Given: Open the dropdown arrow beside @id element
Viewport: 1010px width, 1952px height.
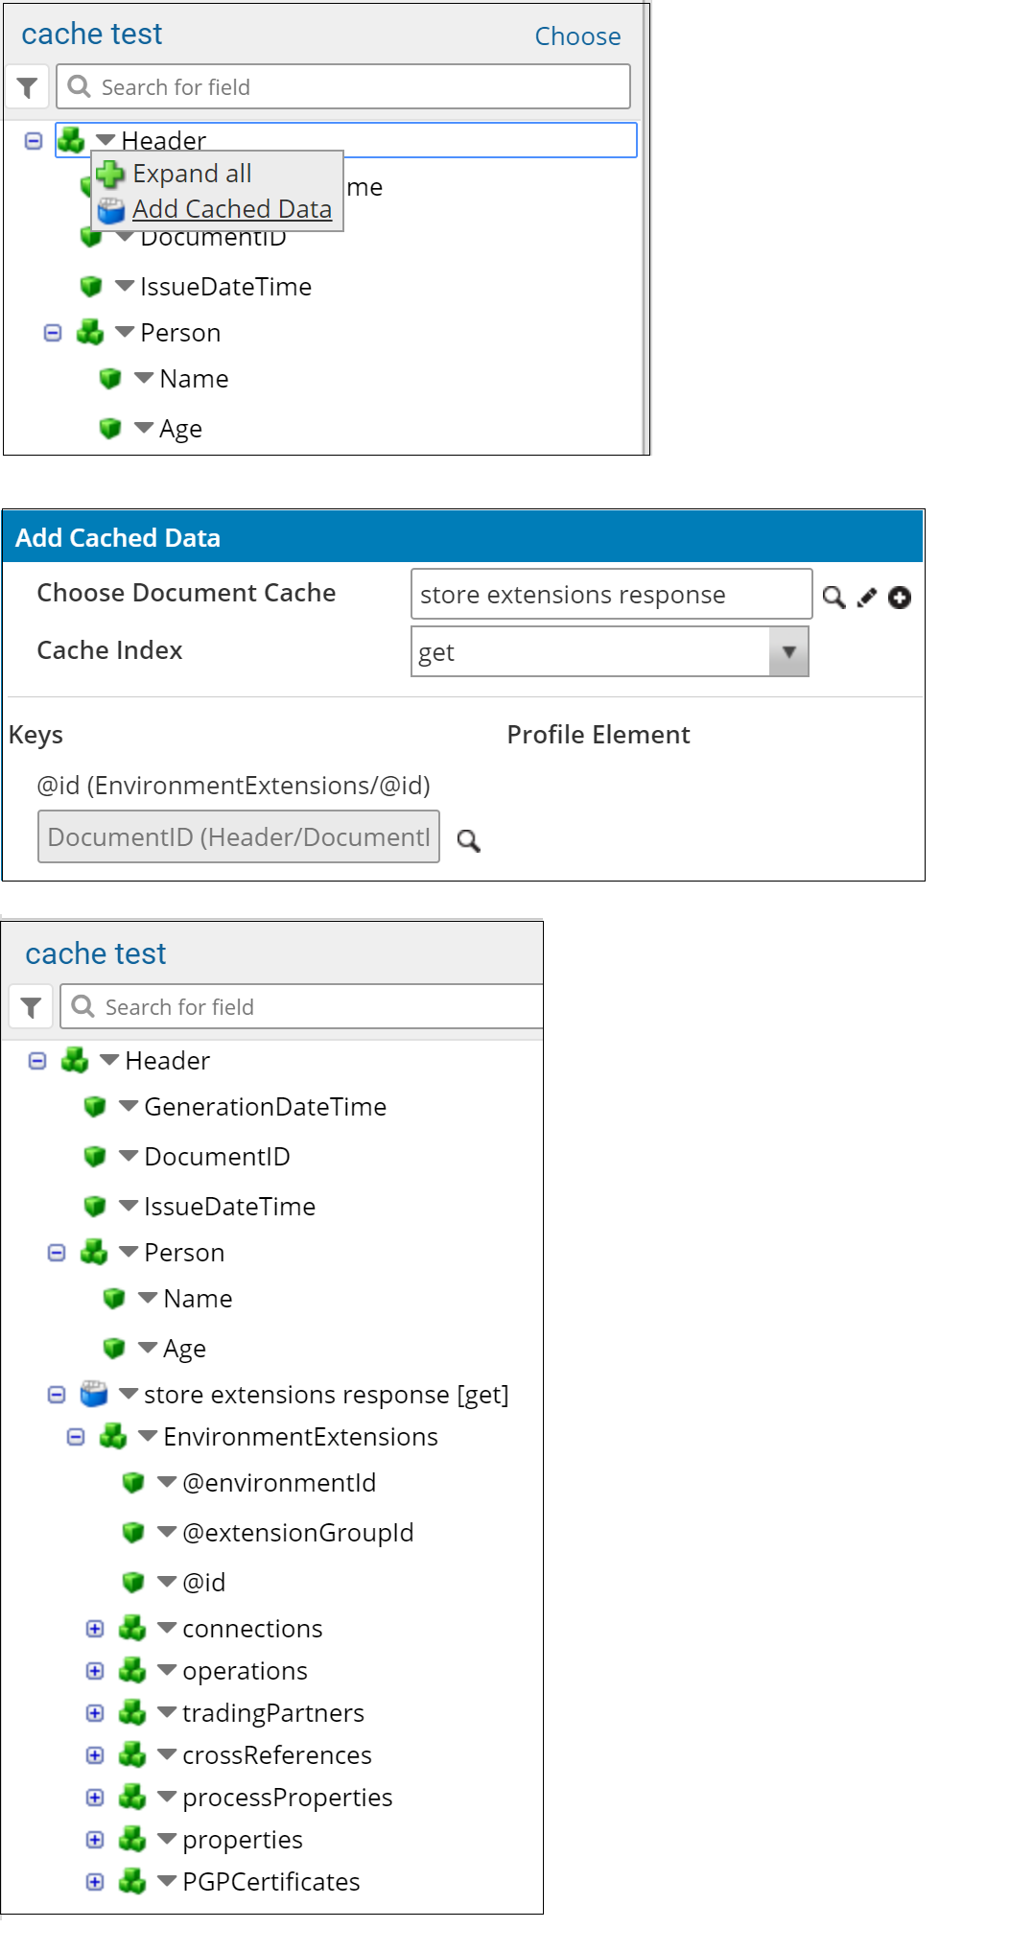Looking at the screenshot, I should [x=167, y=1581].
